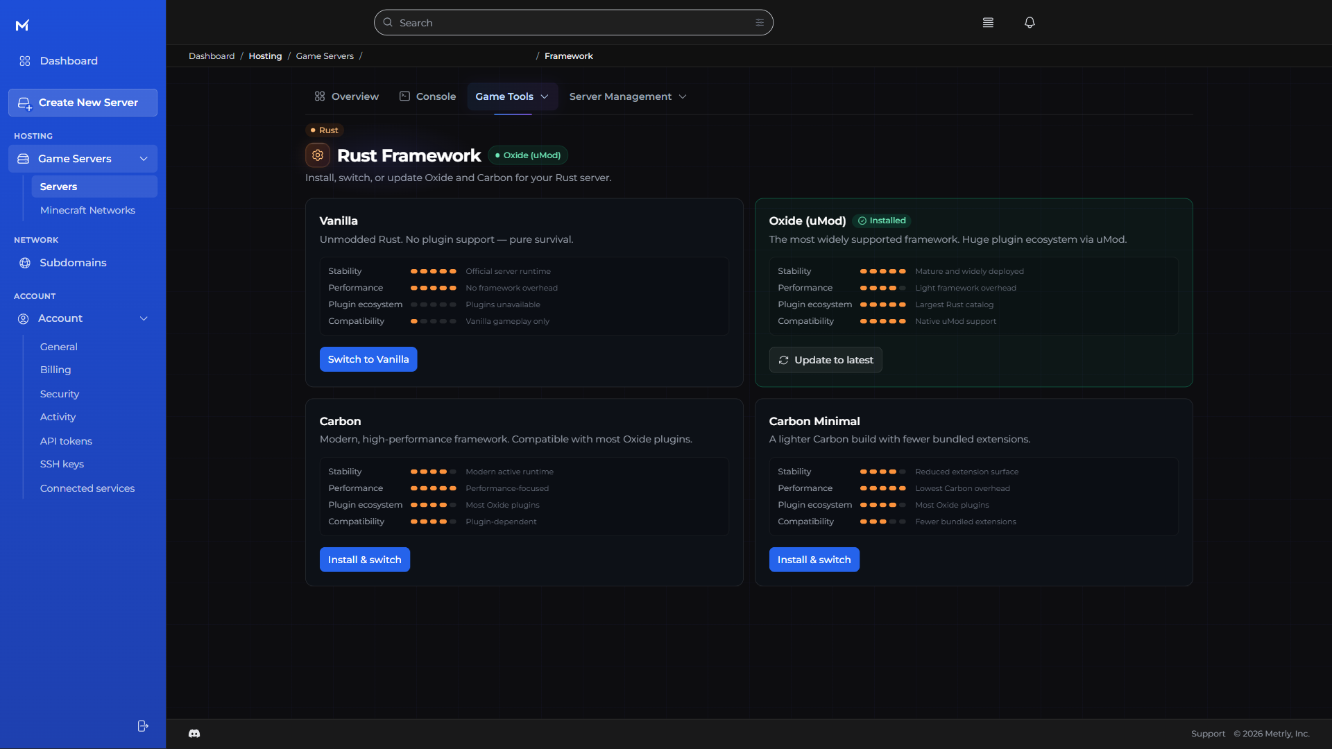Focus the Search input field
Screen dimensions: 1332x749
(x=574, y=23)
